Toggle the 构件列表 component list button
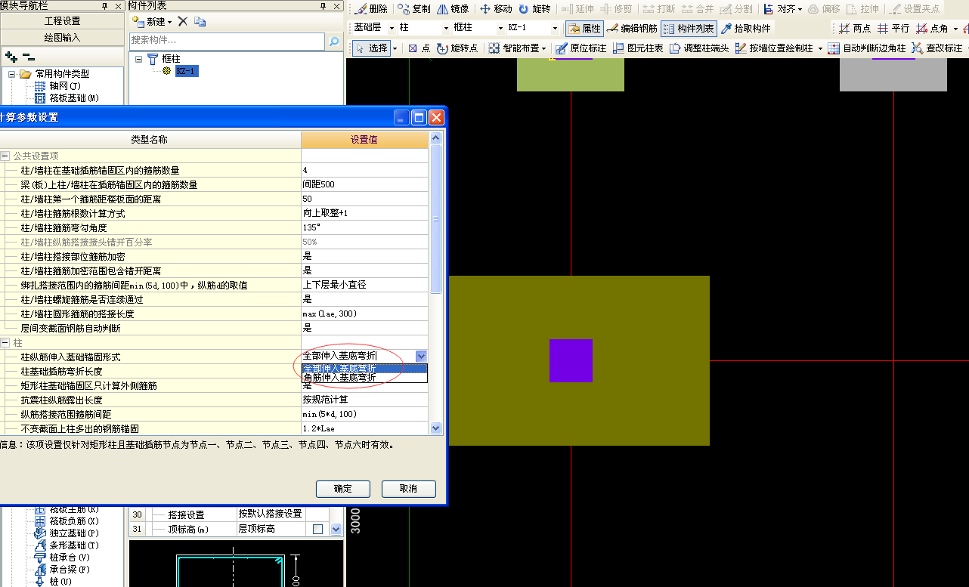969x587 pixels. [688, 29]
